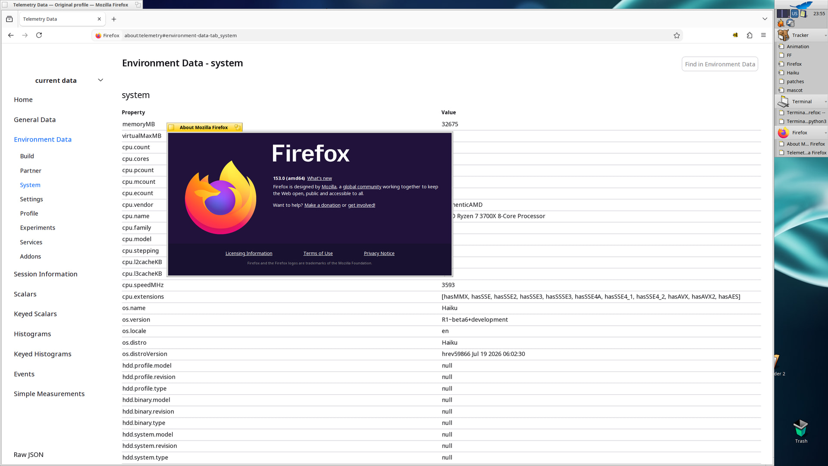Show the Experiments environment subsection
828x466 pixels.
(x=38, y=228)
